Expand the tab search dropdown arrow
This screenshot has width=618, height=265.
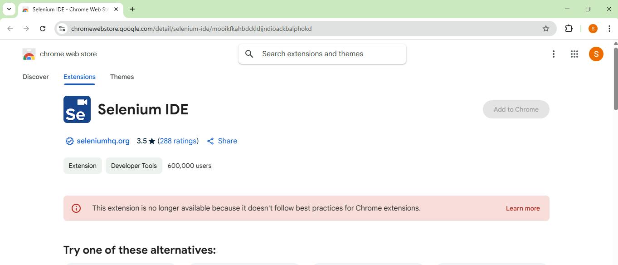click(x=9, y=9)
